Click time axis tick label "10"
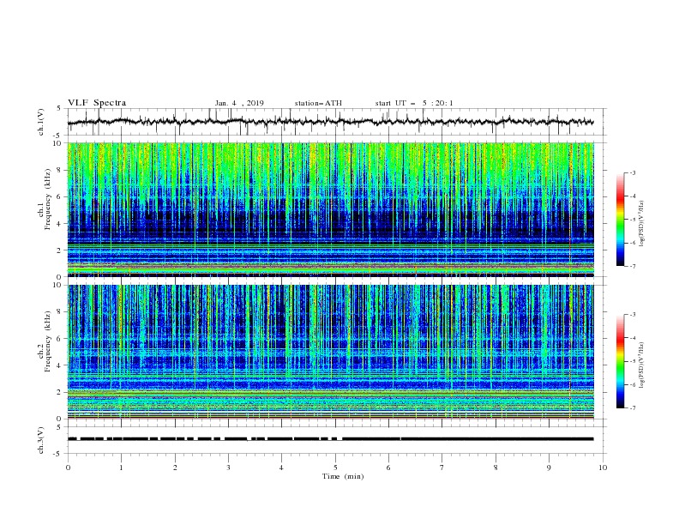679x525 pixels. (x=603, y=468)
